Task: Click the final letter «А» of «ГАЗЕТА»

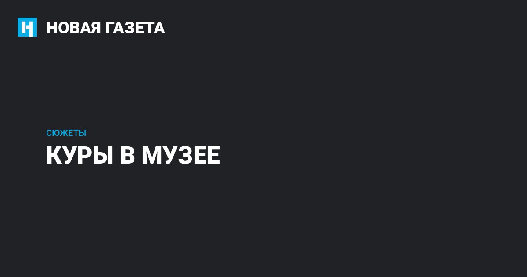Action: [x=159, y=28]
